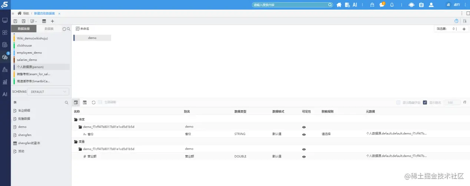Screen dimensions: 470x186
Task: Click the AI icon in top bar
Action: (355, 5)
